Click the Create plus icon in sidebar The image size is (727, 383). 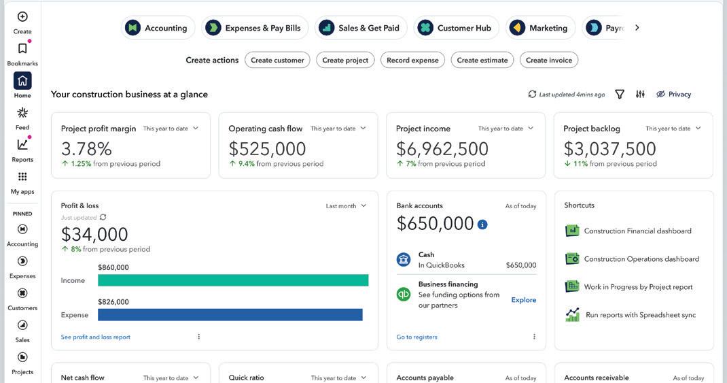22,16
